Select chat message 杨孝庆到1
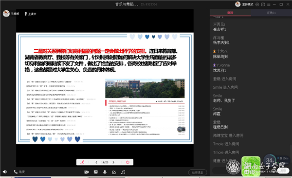 tap(221, 43)
